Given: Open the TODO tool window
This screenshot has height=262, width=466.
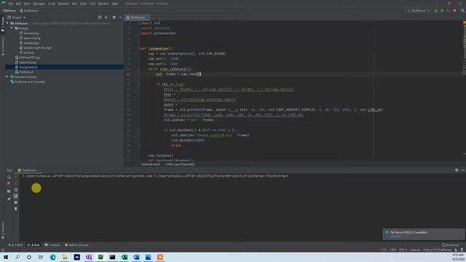Looking at the screenshot, I should point(15,245).
